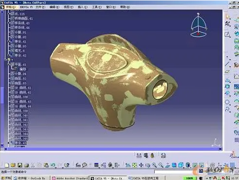This screenshot has width=239, height=180.
Task: Select the Line tool in right toolbar
Action: 227,64
